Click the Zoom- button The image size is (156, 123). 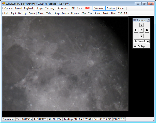(65, 13)
